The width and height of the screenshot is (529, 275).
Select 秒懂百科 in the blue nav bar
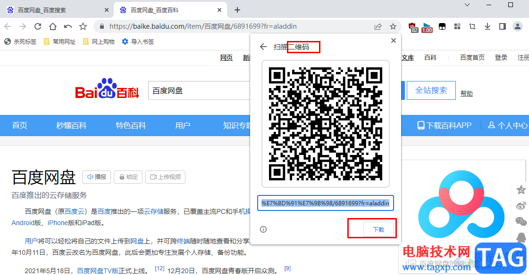[x=71, y=126]
